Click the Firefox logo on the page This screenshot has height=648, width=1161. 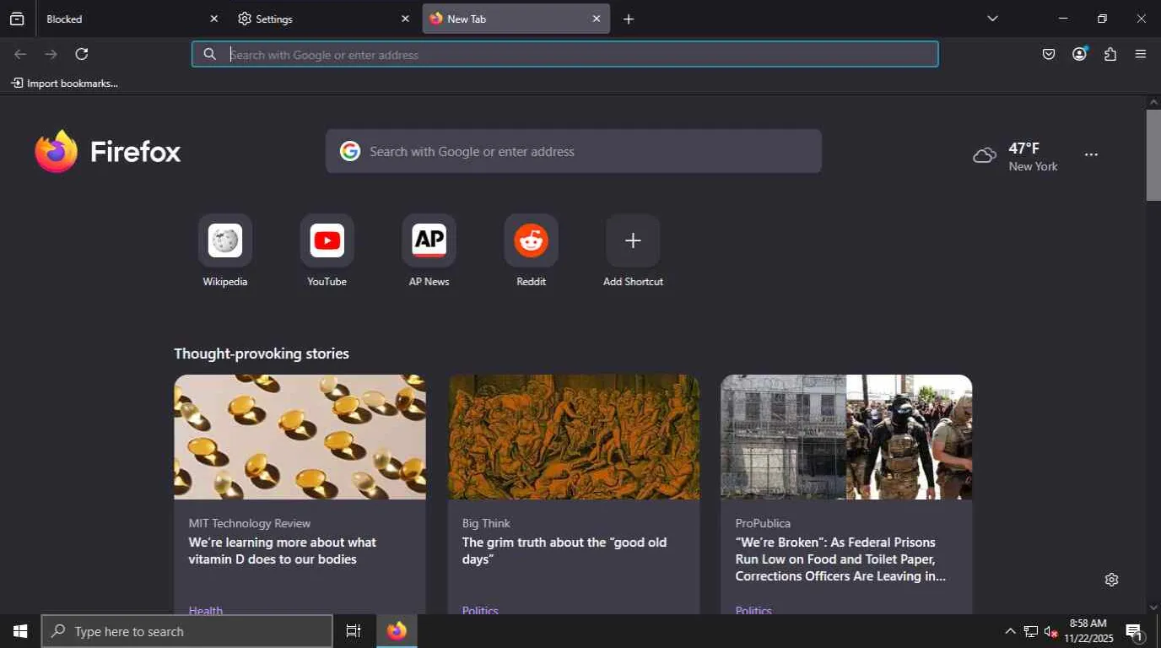point(107,152)
